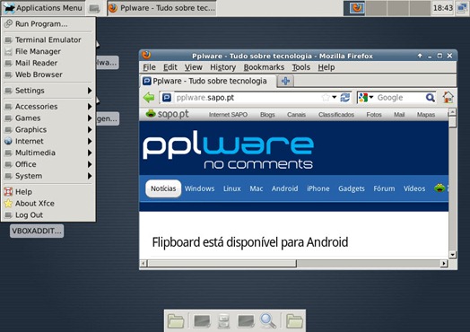This screenshot has height=332, width=470.
Task: Open Flipboard está disponível para Android article
Action: pyautogui.click(x=250, y=242)
